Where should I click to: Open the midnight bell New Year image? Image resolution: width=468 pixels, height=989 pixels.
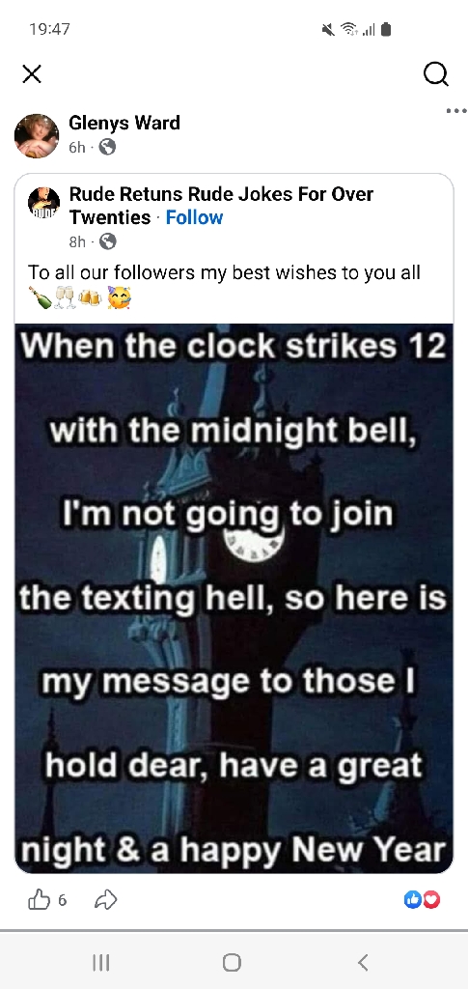pyautogui.click(x=234, y=598)
